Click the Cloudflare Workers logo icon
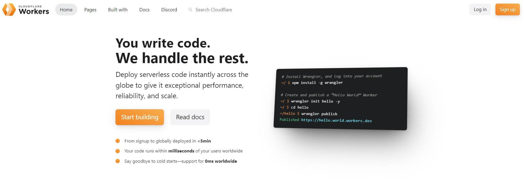 (x=9, y=10)
